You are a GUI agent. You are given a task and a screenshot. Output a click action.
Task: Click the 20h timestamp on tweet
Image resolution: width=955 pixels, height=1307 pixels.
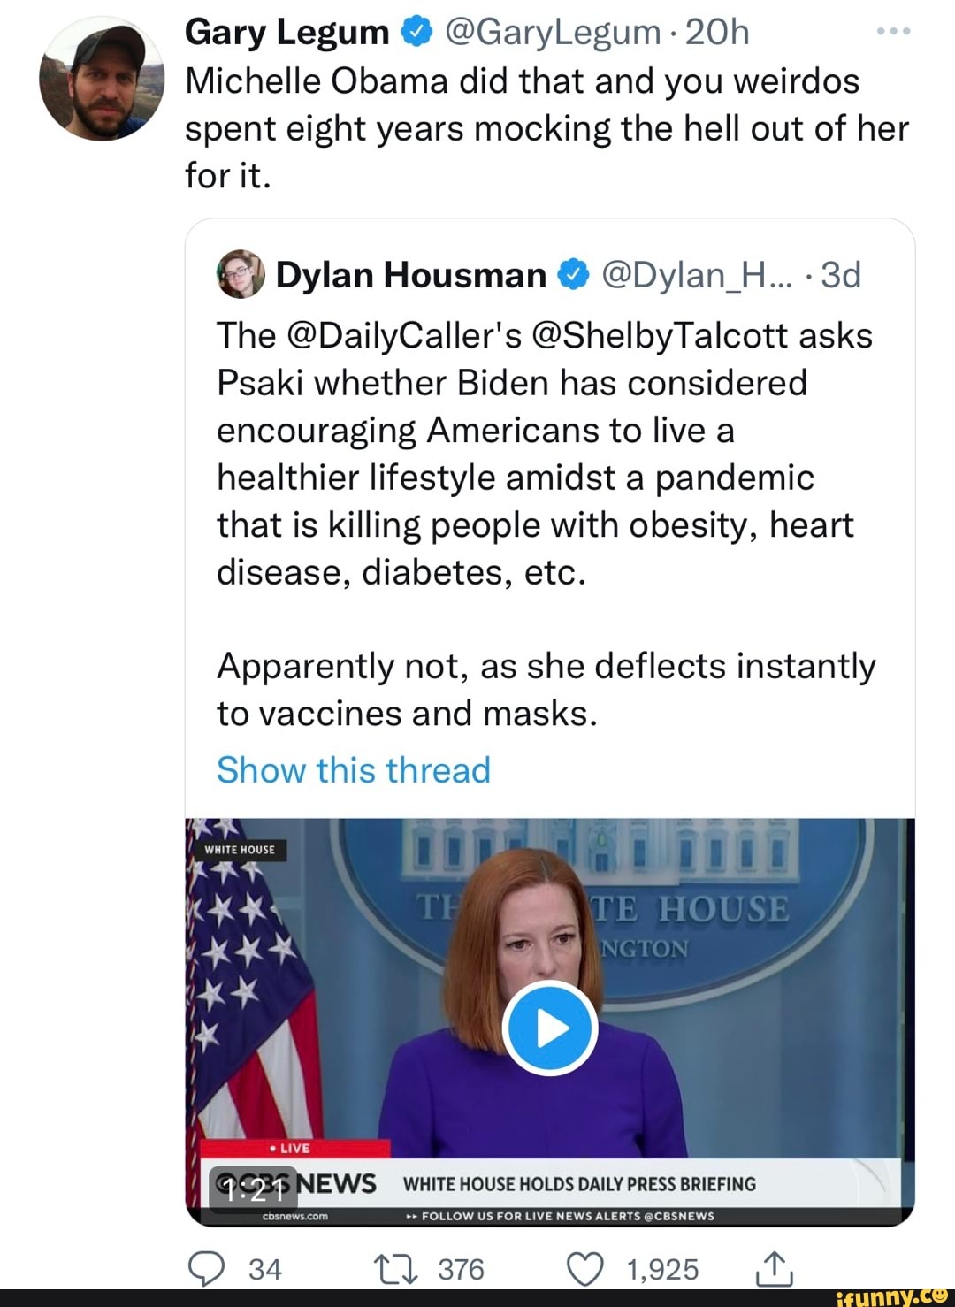click(x=717, y=33)
